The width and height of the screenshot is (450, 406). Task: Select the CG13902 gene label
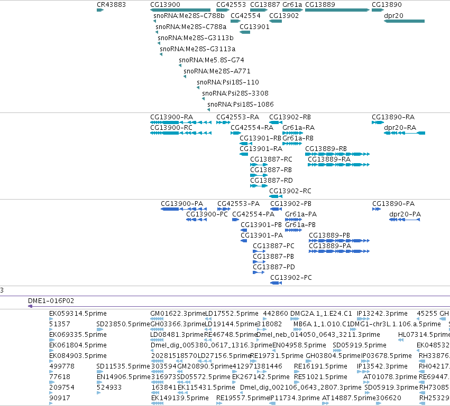(x=284, y=15)
